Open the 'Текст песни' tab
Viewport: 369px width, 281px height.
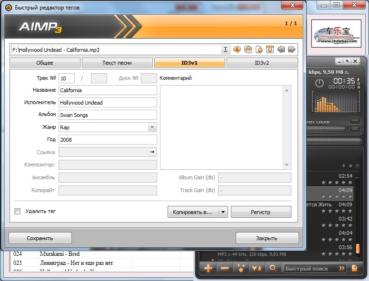click(x=117, y=63)
